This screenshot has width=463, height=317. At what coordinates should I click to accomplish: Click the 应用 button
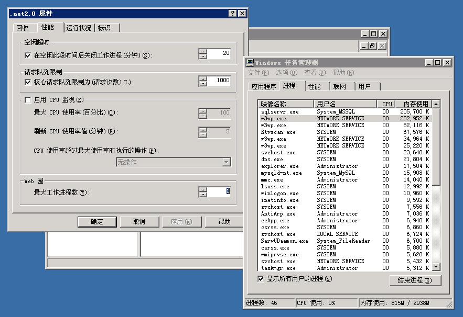click(x=181, y=222)
